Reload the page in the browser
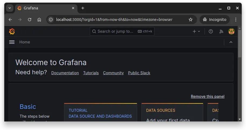246x130 pixels. pos(30,20)
